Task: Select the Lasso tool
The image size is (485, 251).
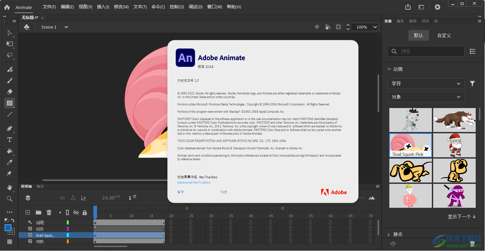Action: coord(10,55)
